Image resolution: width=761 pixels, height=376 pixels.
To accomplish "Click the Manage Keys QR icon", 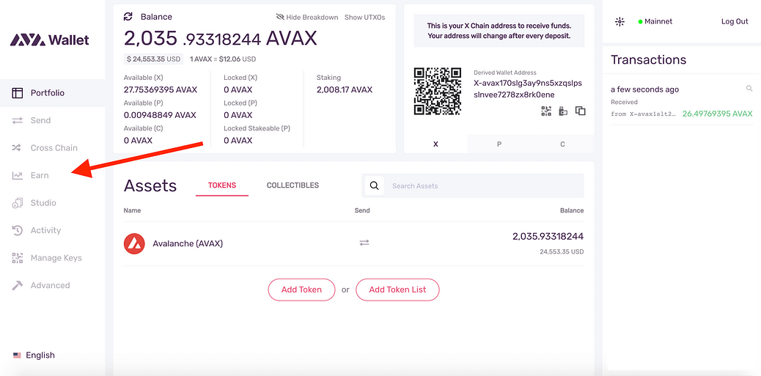I will point(18,258).
